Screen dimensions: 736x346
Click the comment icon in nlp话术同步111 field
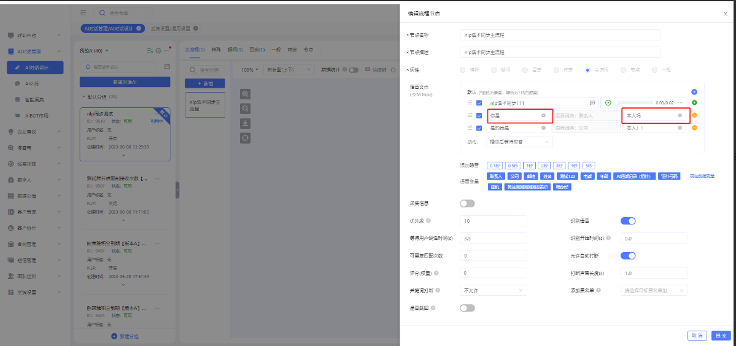[592, 103]
